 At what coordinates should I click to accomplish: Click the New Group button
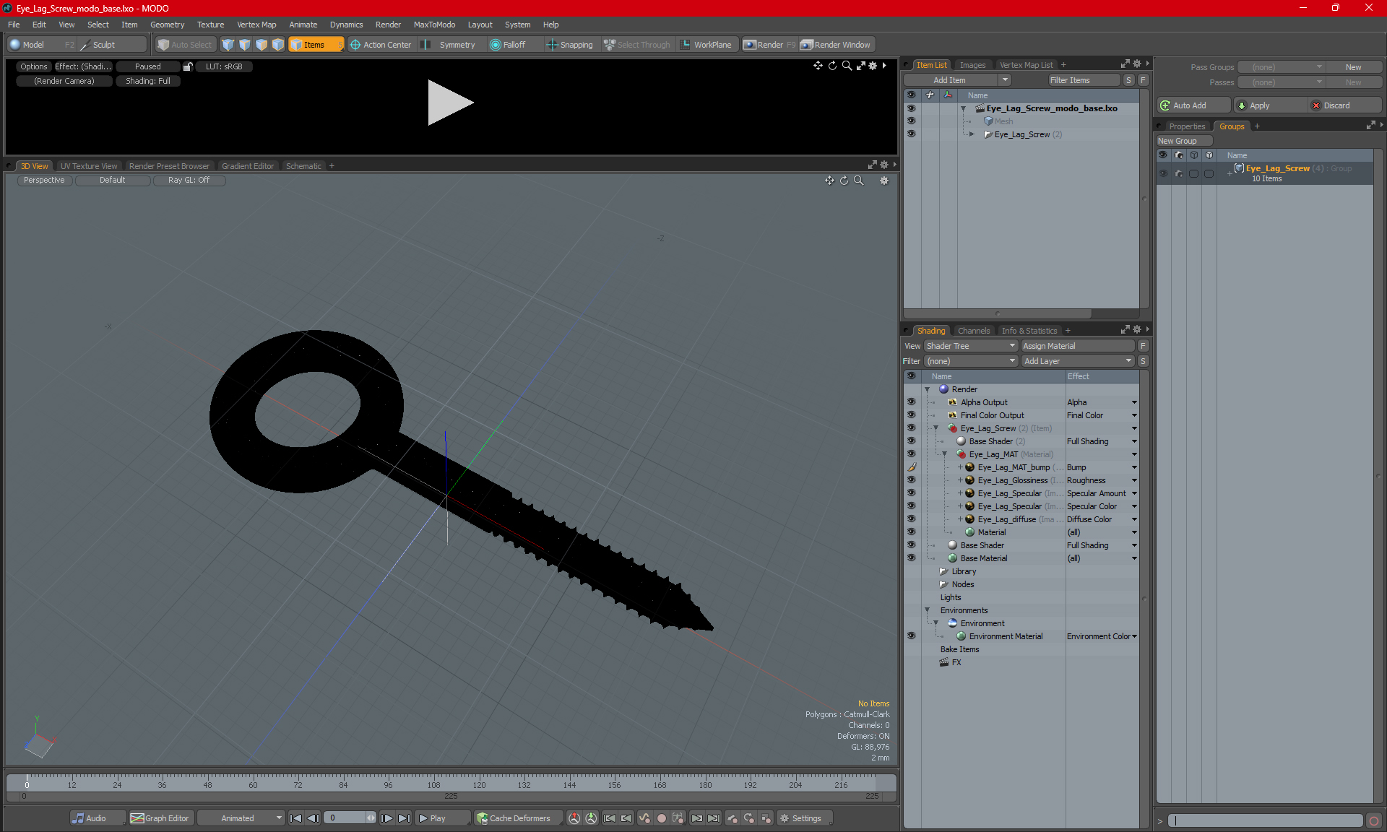[1184, 141]
